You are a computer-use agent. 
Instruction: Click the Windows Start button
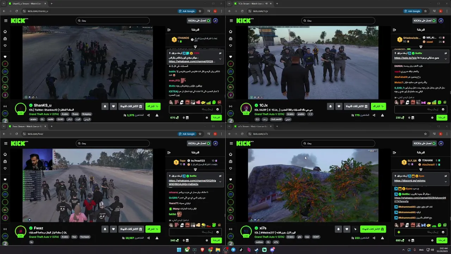point(179,250)
